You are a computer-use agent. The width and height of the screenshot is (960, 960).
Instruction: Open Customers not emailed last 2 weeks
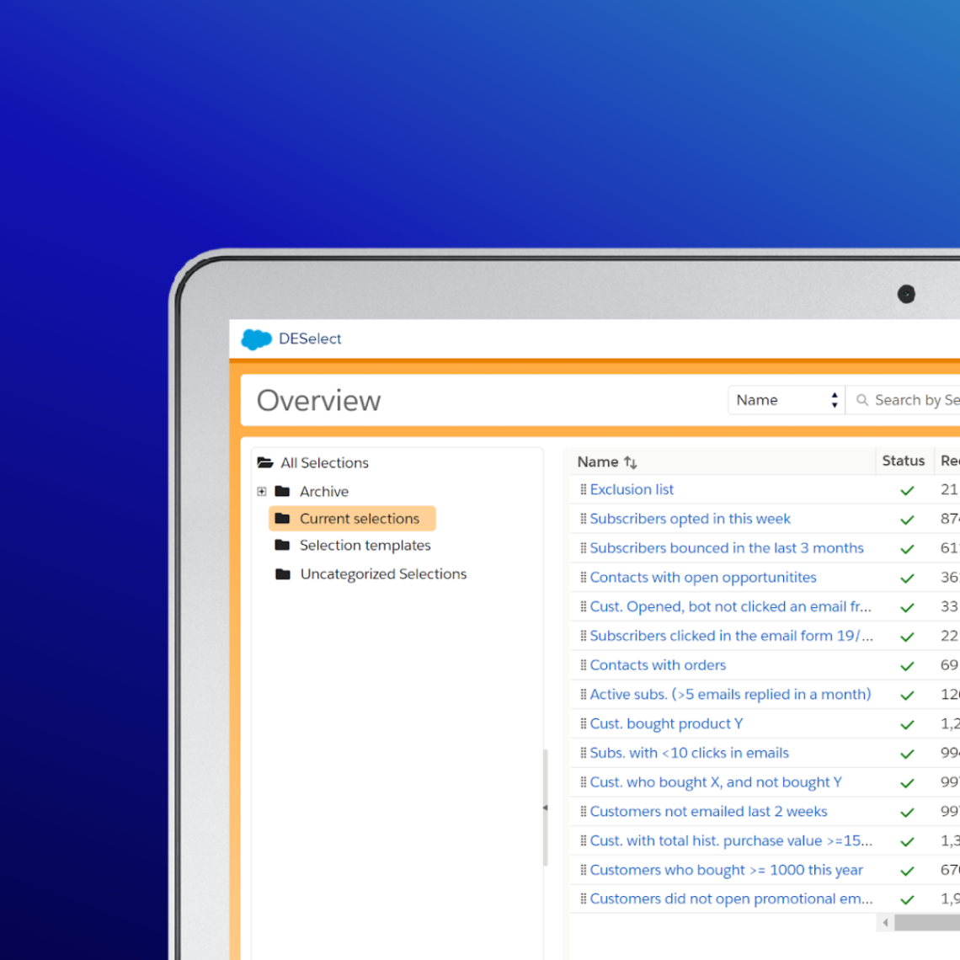pyautogui.click(x=708, y=811)
